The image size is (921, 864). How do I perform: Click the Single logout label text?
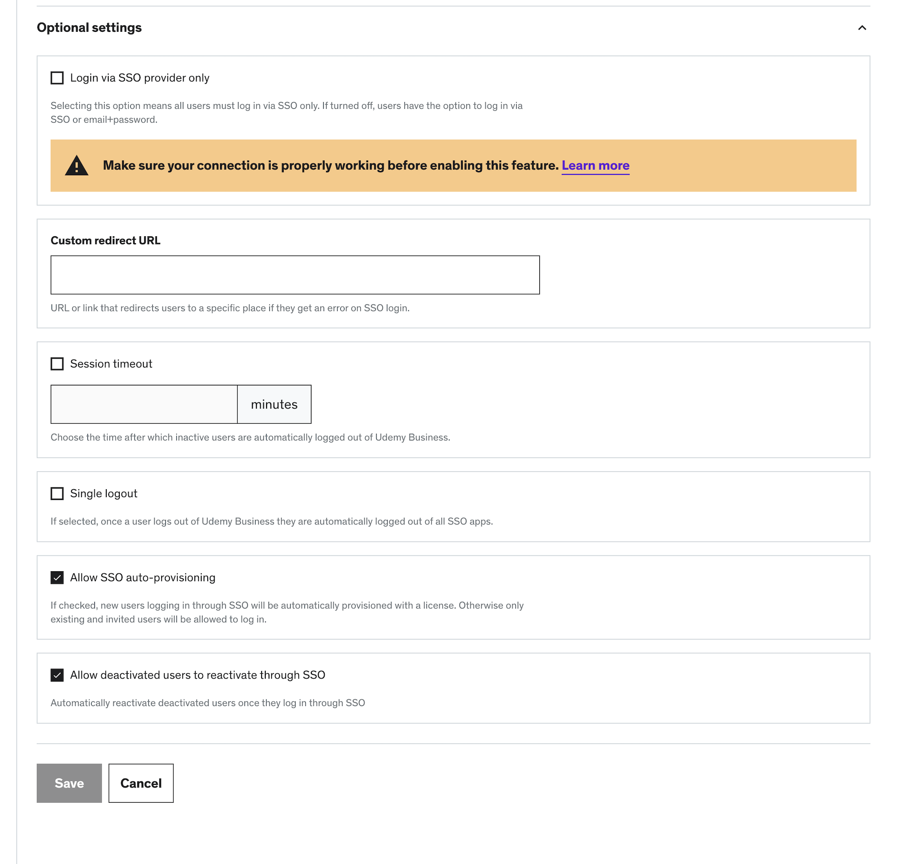click(x=103, y=493)
